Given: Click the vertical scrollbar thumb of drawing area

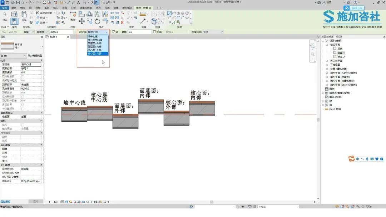Looking at the screenshot, I should (318, 120).
